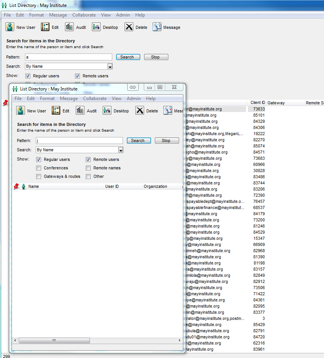Select row with Client ID 82849

225,276
